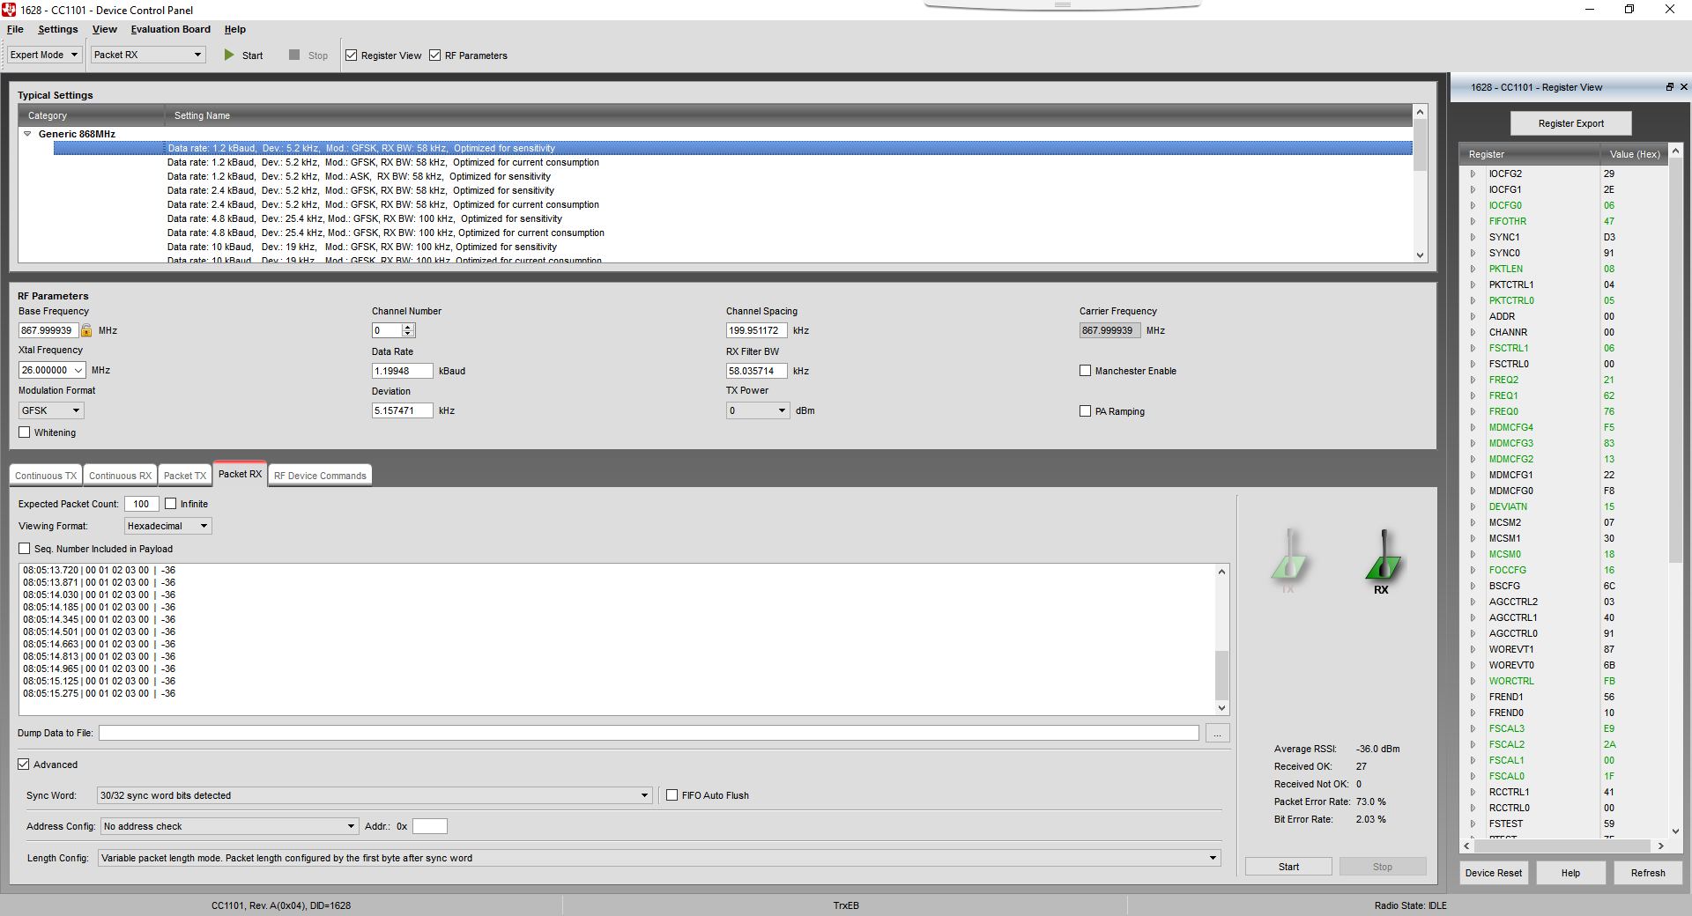The height and width of the screenshot is (916, 1692).
Task: Switch to the Packet TX tab
Action: (185, 476)
